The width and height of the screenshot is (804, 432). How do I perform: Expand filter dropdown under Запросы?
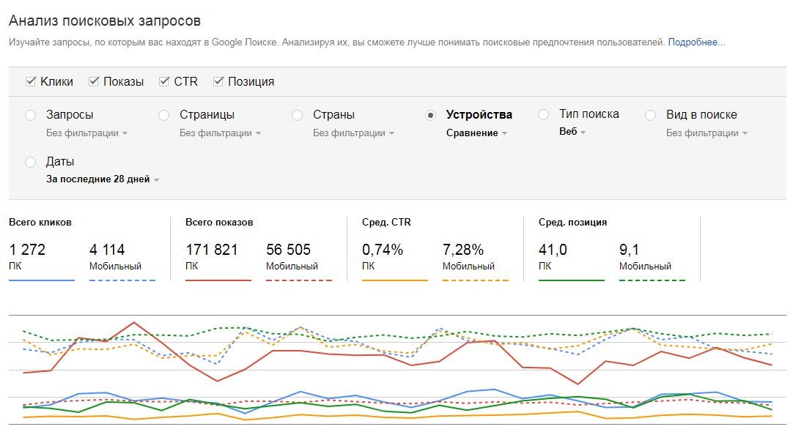[x=86, y=133]
